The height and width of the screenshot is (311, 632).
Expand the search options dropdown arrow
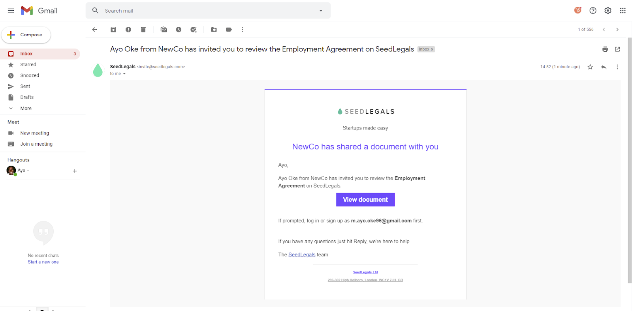[321, 11]
